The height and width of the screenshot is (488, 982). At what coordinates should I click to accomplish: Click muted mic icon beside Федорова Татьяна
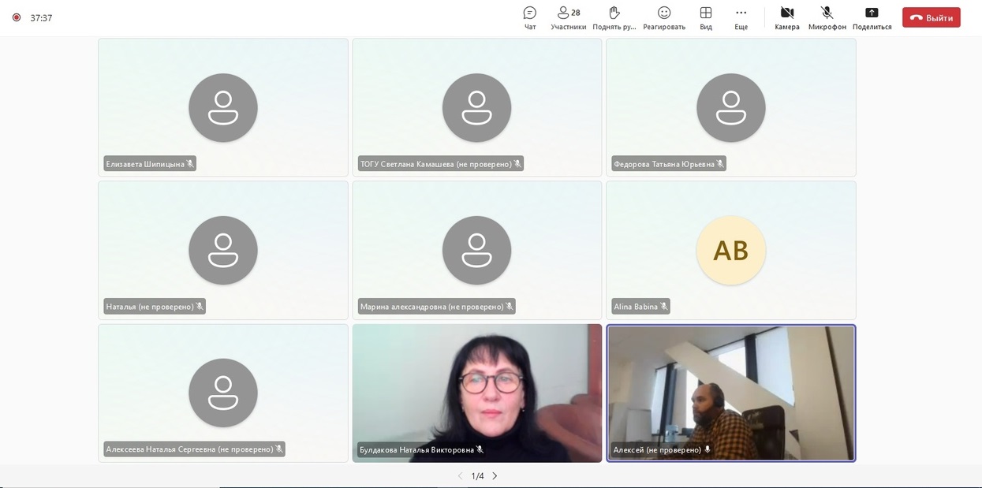(x=720, y=164)
